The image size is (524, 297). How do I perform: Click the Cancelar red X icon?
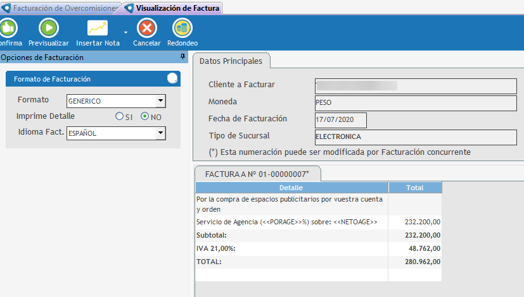pyautogui.click(x=146, y=28)
